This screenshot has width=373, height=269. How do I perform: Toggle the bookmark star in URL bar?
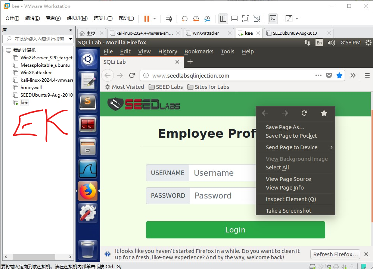(339, 76)
